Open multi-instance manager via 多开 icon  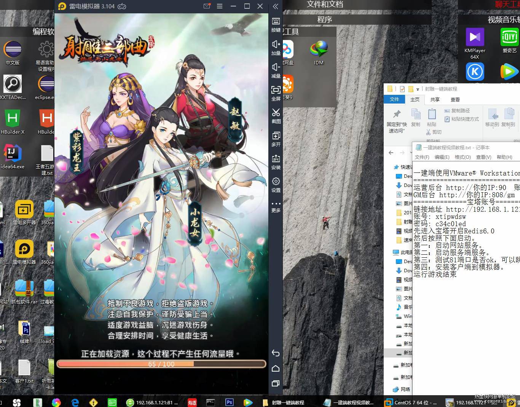click(x=276, y=139)
